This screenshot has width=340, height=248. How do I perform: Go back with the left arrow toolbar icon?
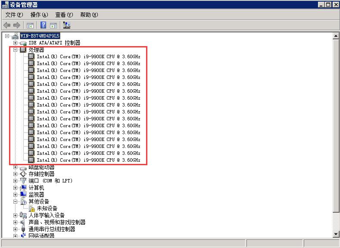(x=7, y=25)
